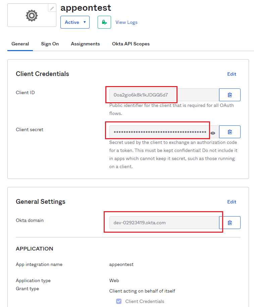Open the Active status dropdown
Viewport: 254px width, 307px height.
(x=75, y=22)
